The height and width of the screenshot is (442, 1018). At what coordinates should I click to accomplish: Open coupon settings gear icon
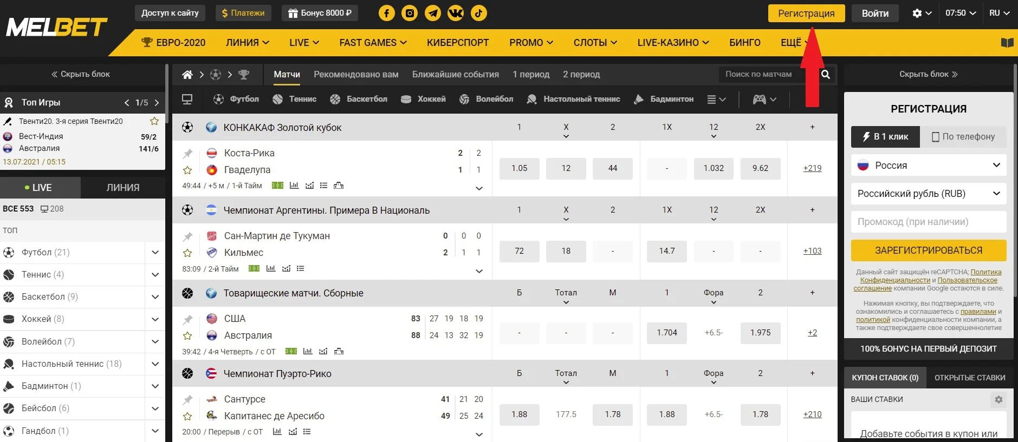(998, 400)
